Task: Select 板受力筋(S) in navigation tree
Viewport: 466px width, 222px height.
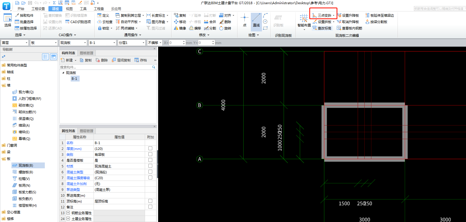Action: (x=24, y=192)
